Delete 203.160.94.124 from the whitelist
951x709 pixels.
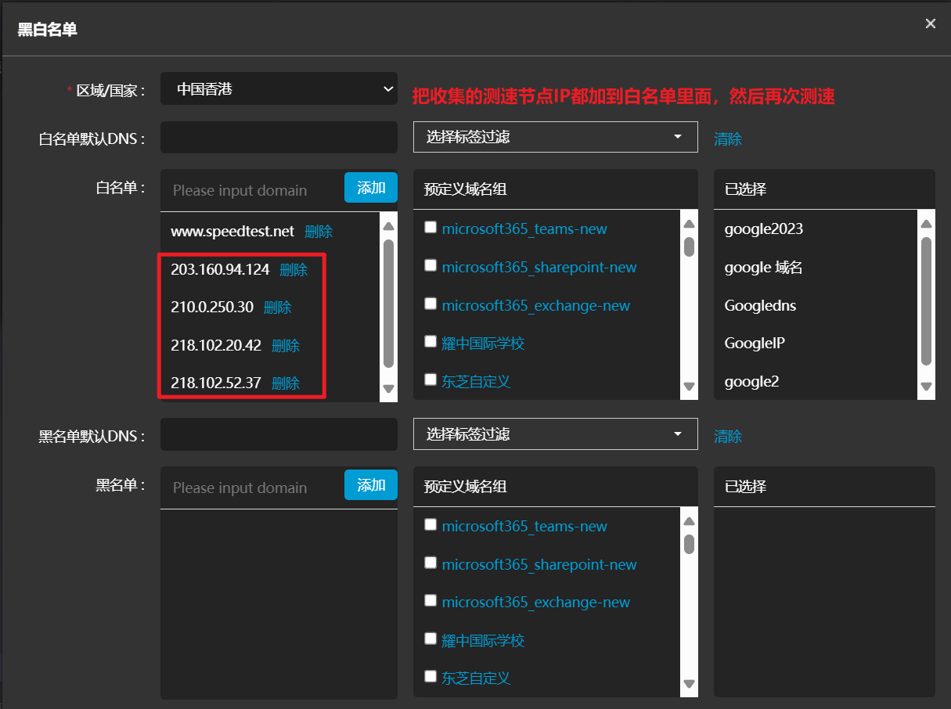click(294, 270)
